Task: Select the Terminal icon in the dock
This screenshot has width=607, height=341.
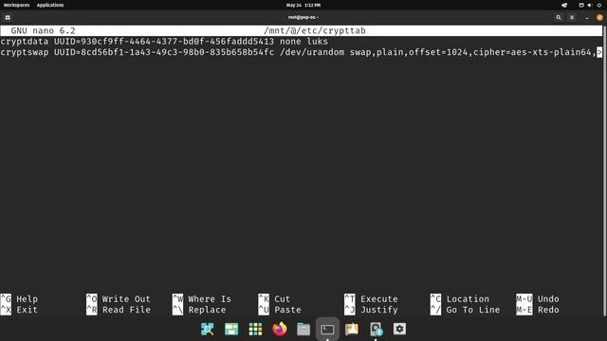Action: coord(327,329)
